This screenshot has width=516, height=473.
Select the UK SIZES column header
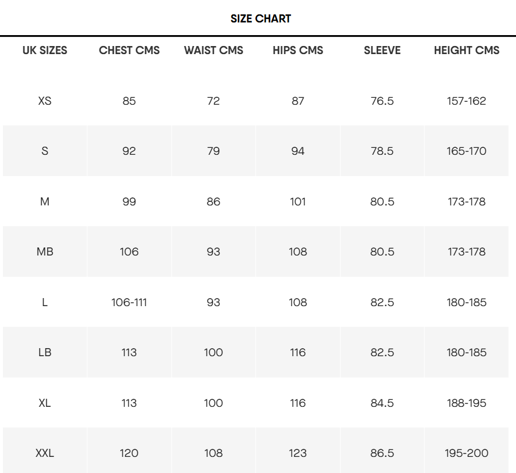pos(45,51)
